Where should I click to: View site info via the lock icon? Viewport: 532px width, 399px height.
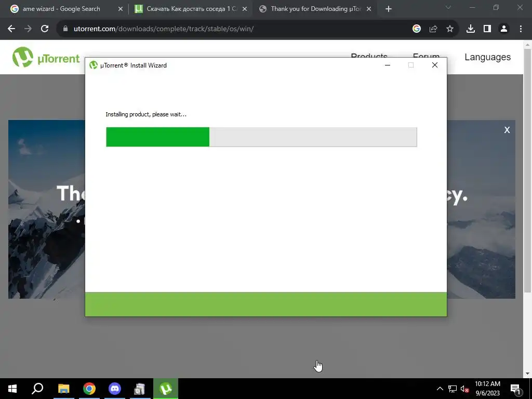coord(65,29)
